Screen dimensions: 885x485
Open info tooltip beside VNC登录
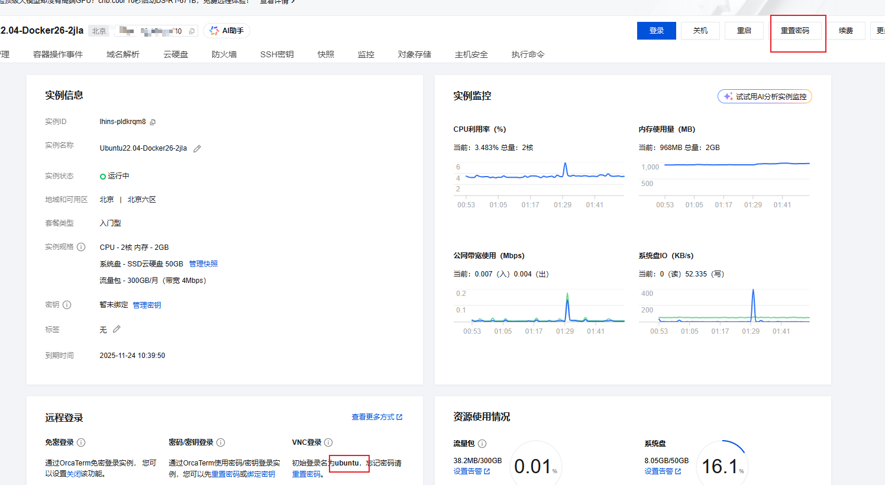pos(328,442)
